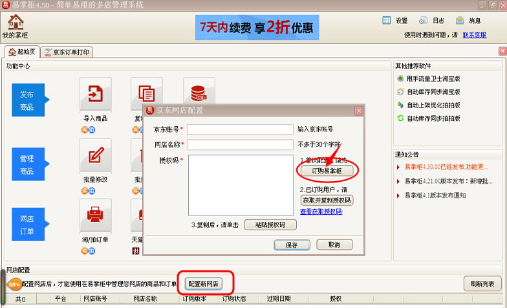Click the 刷新列表 button
This screenshot has width=507, height=308.
point(482,283)
